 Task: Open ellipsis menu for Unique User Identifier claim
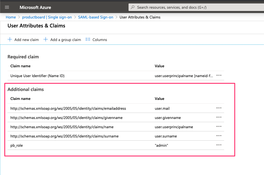pyautogui.click(x=219, y=75)
